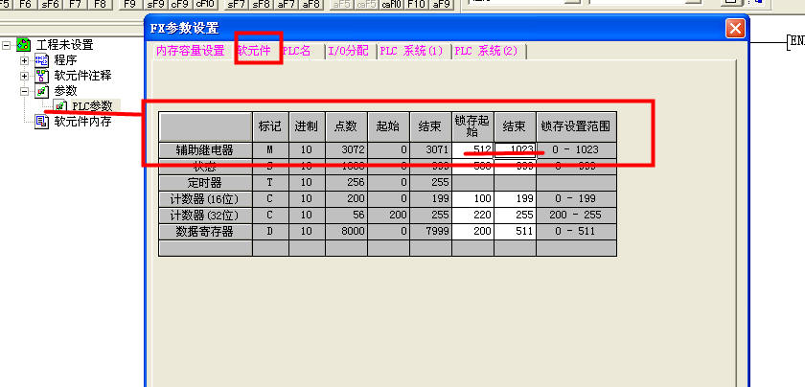Expand the 程序 tree node

point(25,60)
